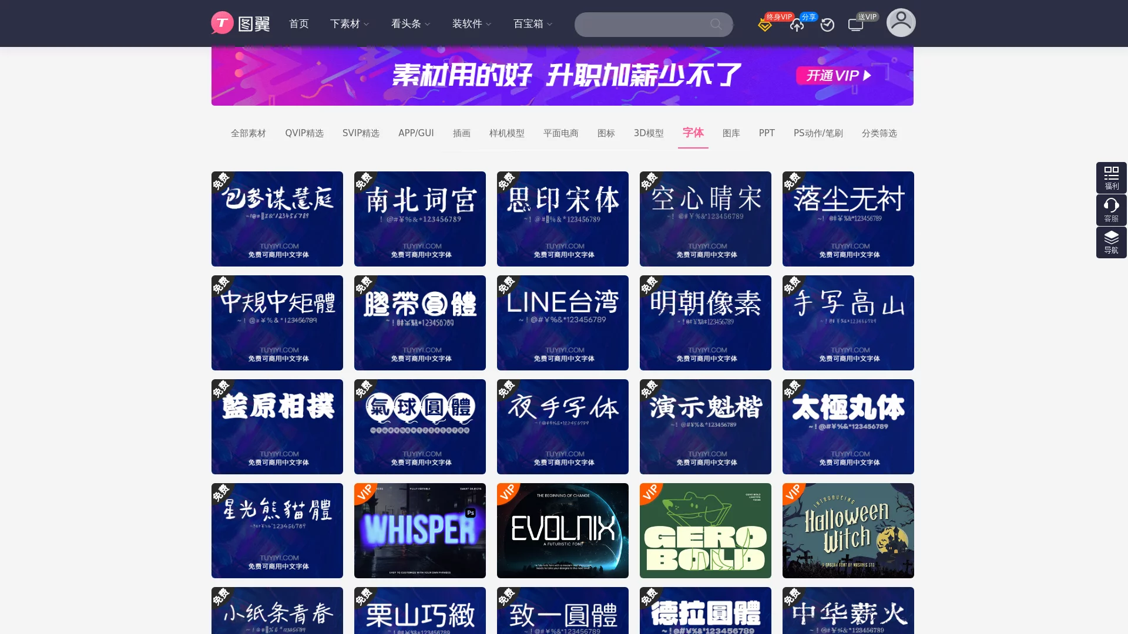
Task: Click the 导航 navigation layers icon
Action: pos(1110,242)
